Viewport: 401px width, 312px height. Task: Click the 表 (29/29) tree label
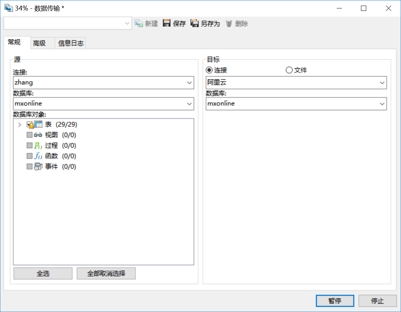(61, 124)
